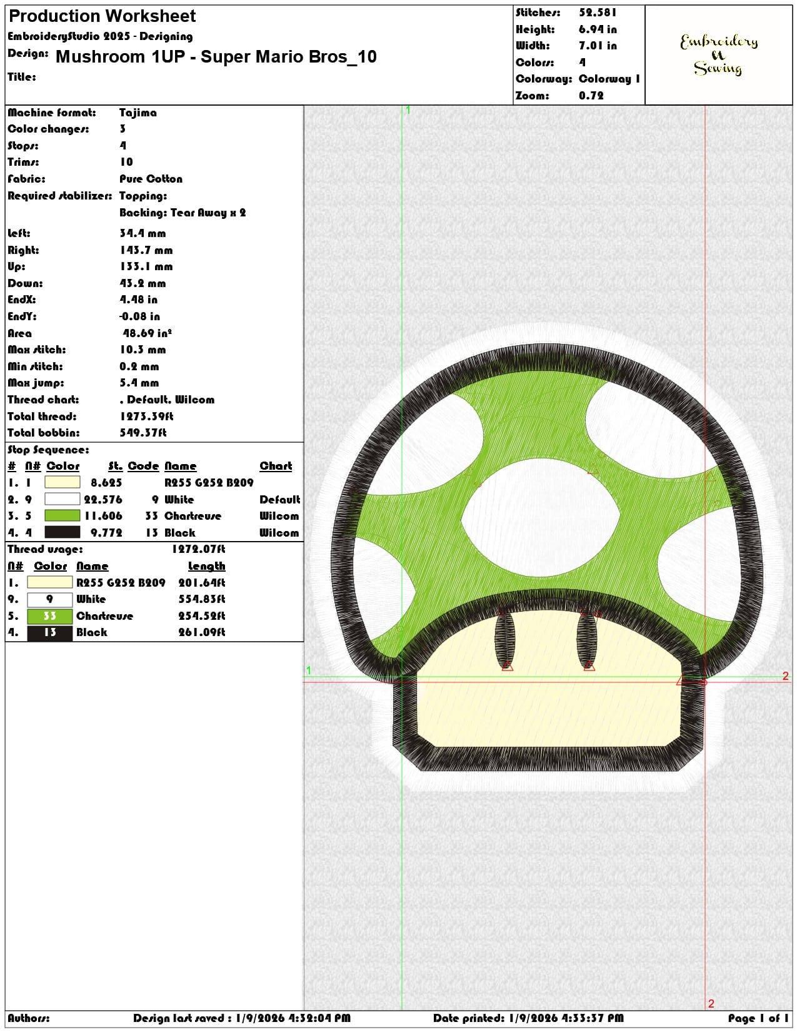Click the Chartreuse green swatch in Stop Sequence
Screen dimensions: 797x1032
click(x=63, y=515)
